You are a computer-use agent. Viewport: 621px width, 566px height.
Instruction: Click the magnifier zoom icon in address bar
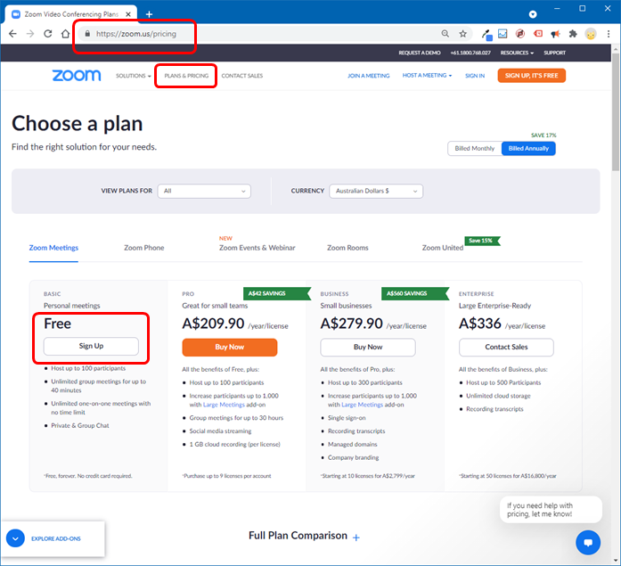pyautogui.click(x=445, y=34)
